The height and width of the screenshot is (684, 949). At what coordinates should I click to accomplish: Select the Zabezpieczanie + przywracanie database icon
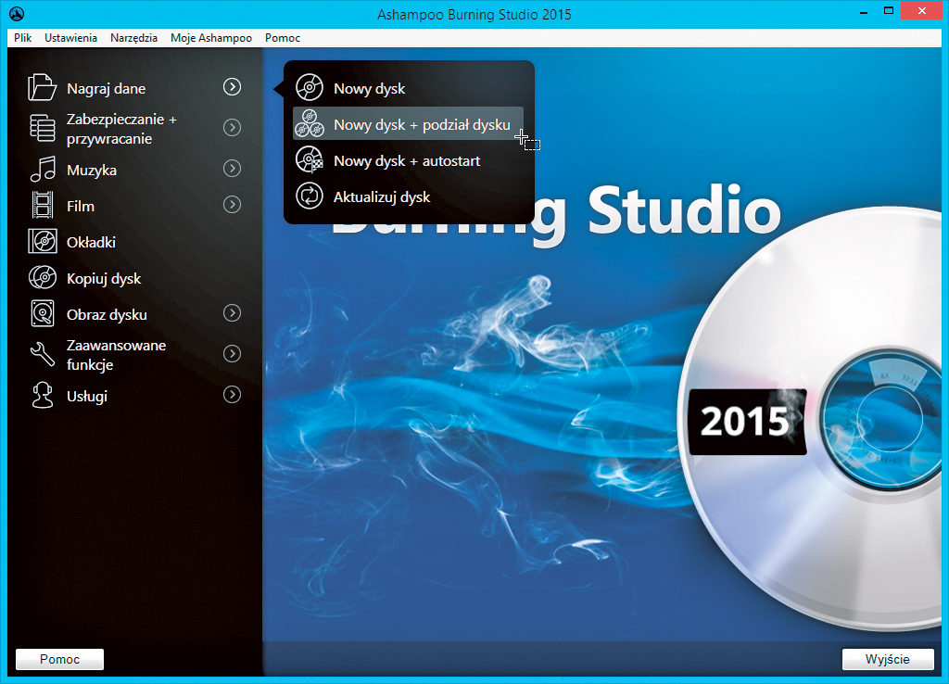tap(43, 129)
